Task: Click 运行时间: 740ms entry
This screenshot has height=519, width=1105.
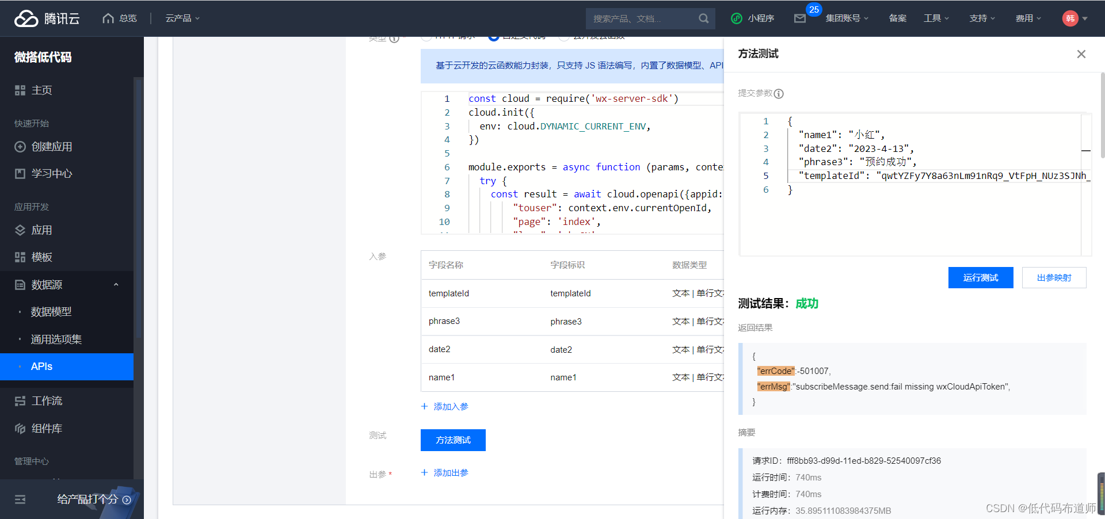Action: [787, 478]
